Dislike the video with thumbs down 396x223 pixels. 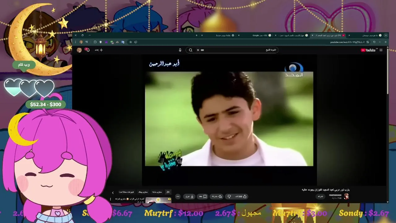[229, 196]
